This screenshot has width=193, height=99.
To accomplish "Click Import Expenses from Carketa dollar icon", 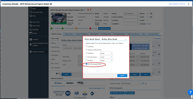I will [31, 44].
